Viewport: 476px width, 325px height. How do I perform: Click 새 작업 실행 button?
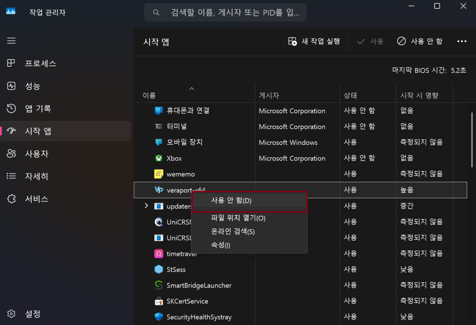(x=314, y=41)
